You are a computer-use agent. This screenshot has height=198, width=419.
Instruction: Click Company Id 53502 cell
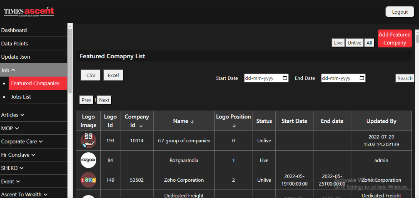point(137,180)
